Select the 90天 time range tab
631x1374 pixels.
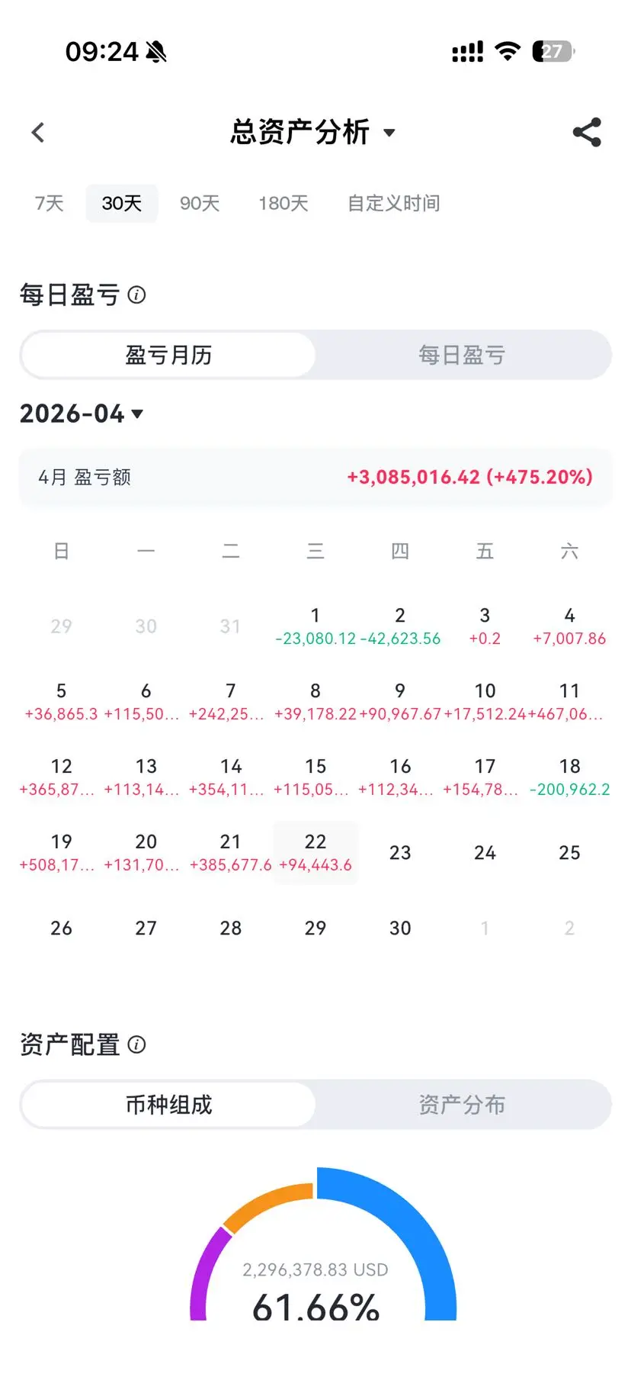point(200,204)
